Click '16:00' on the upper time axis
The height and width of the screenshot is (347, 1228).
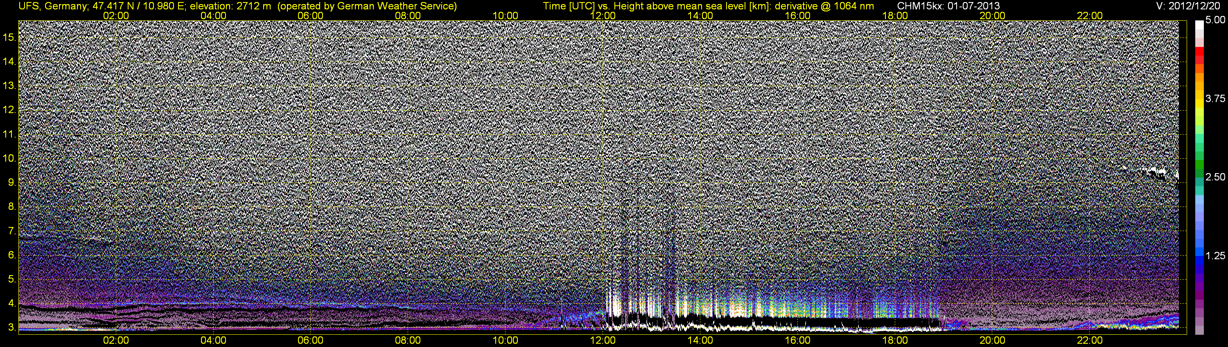pos(797,16)
